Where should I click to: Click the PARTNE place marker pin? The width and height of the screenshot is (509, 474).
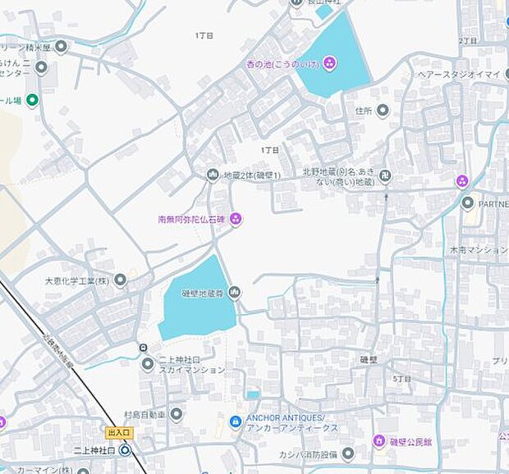[468, 203]
